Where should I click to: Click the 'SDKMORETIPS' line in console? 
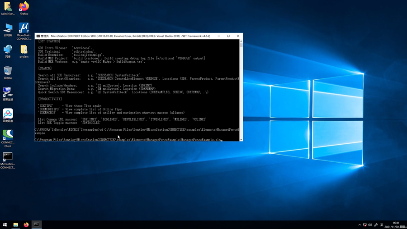click(80, 109)
